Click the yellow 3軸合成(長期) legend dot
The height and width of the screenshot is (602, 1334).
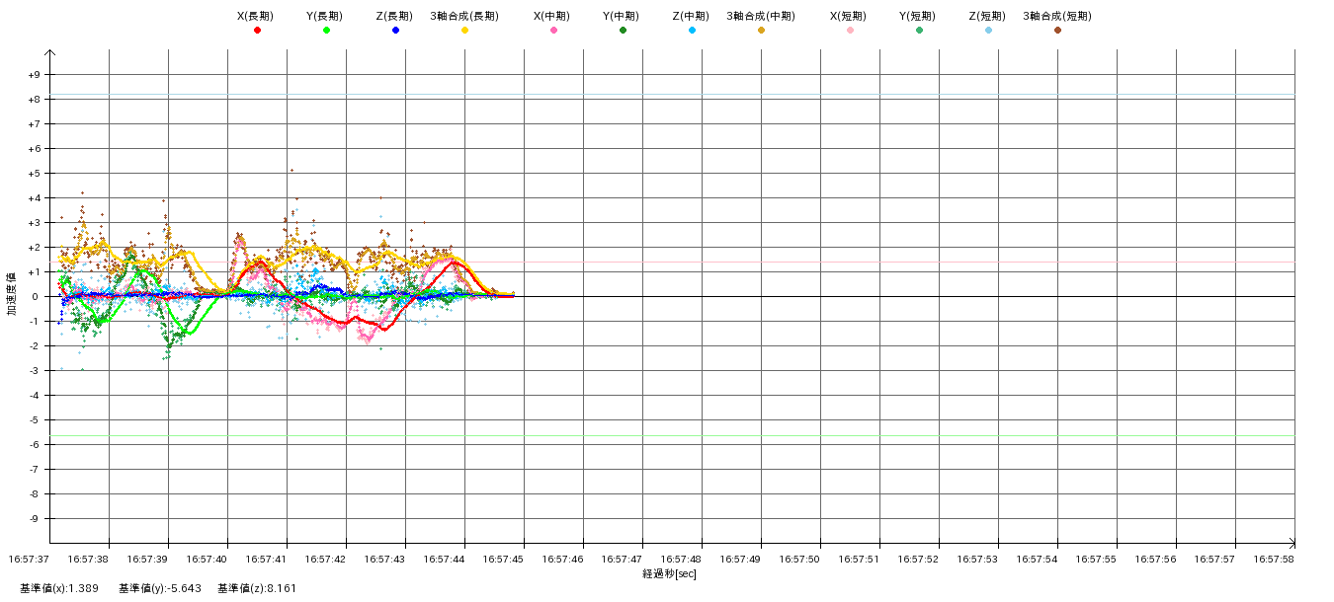click(x=464, y=31)
